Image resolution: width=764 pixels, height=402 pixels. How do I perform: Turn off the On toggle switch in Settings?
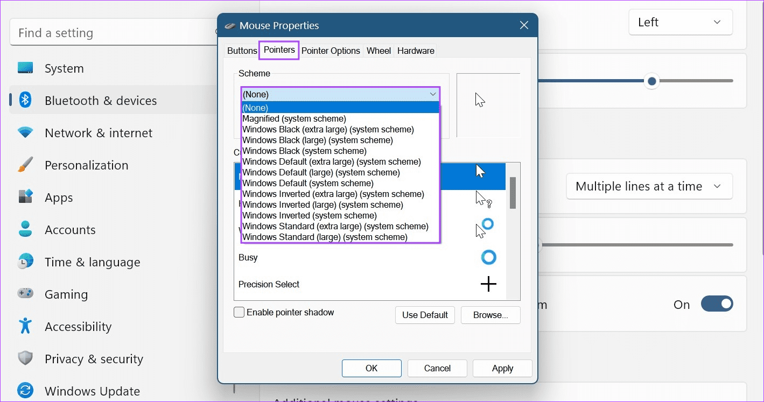click(717, 304)
